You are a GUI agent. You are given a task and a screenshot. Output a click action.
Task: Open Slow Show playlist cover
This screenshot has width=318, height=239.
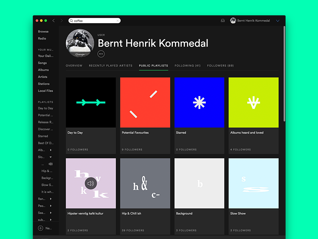coord(254,183)
